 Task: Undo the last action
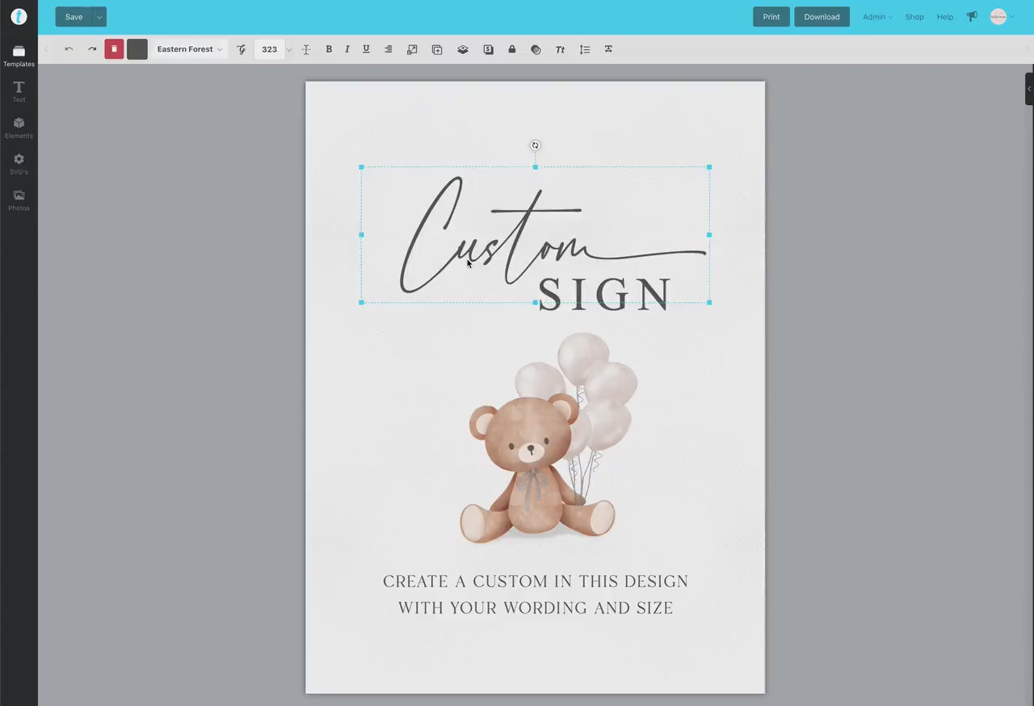[x=69, y=49]
